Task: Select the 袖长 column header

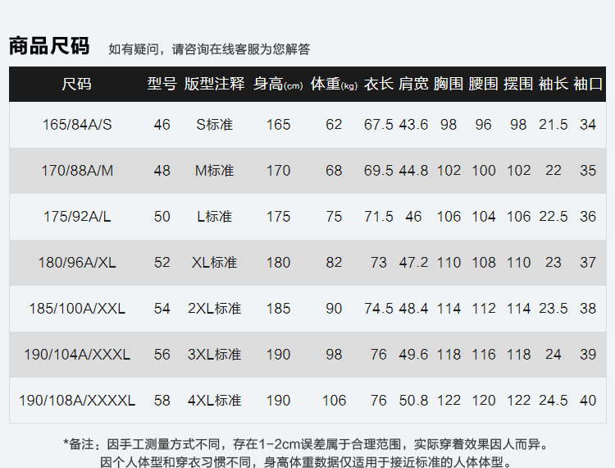Action: click(x=553, y=84)
